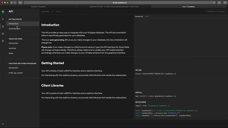Switch to the Hacker News browser tab
Screen dimensions: 228x128
tap(114, 7)
